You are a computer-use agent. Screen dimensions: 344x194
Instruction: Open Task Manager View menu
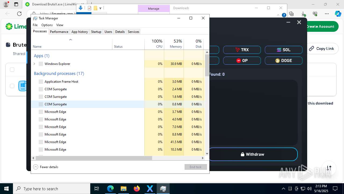[60, 25]
